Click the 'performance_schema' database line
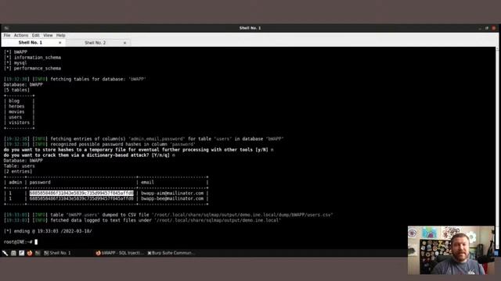Viewport: 501px width, 281px height. (33, 68)
